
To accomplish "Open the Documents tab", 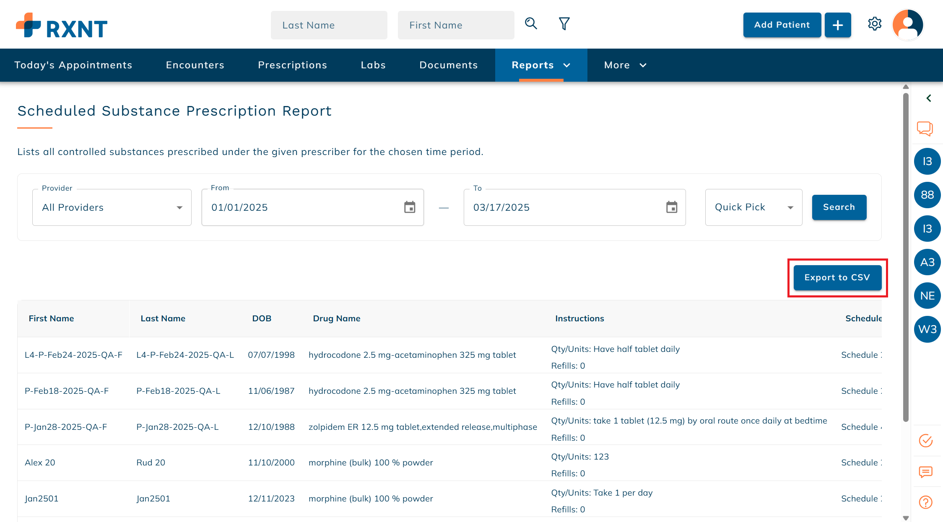I will coord(449,65).
